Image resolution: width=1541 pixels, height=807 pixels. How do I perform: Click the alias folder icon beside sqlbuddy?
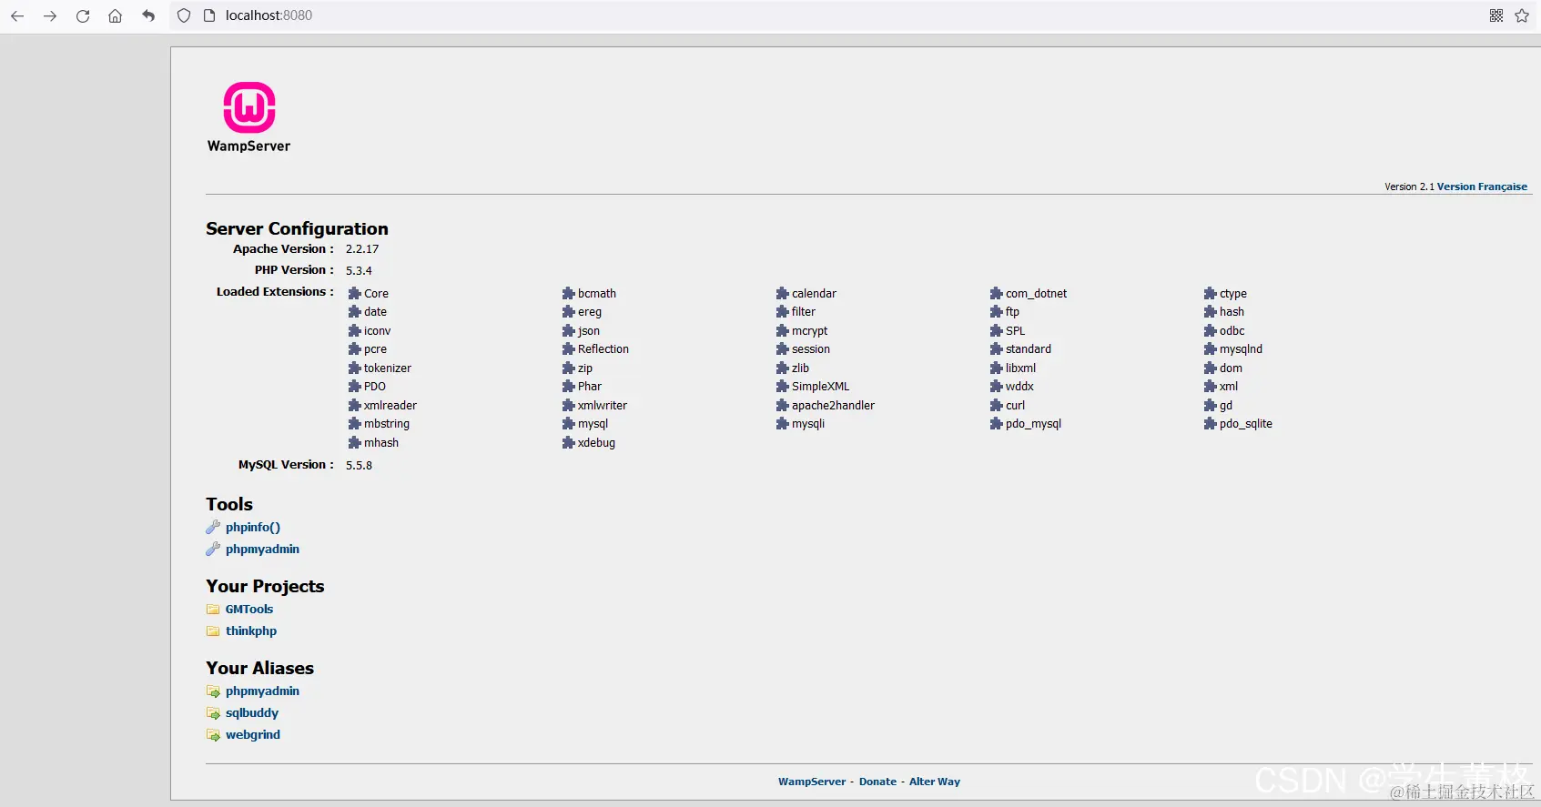click(x=213, y=713)
